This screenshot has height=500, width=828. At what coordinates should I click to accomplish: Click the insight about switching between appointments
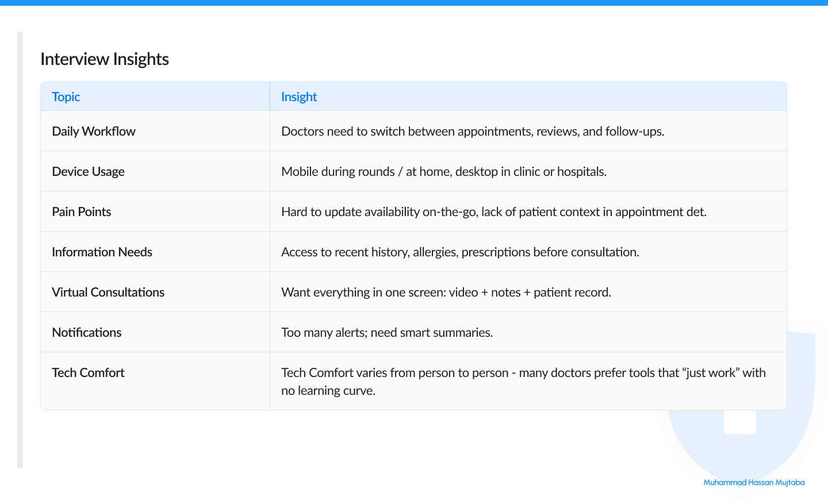coord(473,131)
